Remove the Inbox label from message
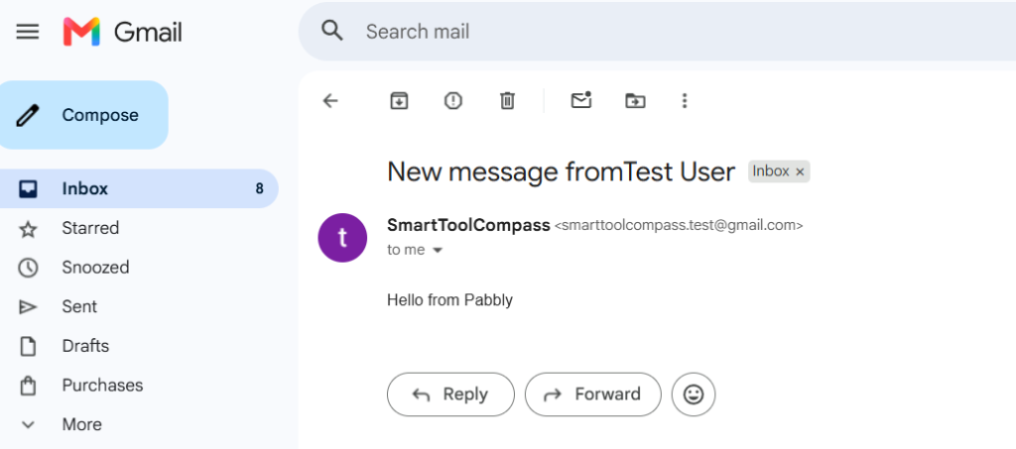Image resolution: width=1016 pixels, height=449 pixels. click(x=800, y=172)
